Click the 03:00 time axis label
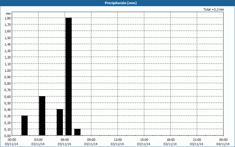Image resolution: width=235 pixels, height=147 pixels. pos(38,140)
